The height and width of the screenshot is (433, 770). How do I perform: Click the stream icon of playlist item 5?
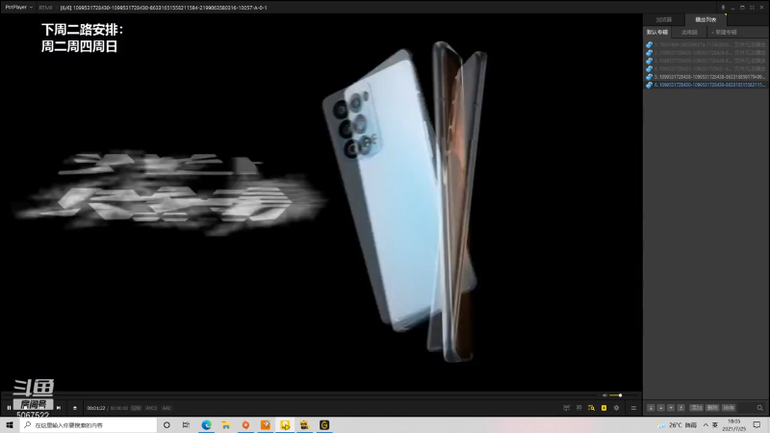pyautogui.click(x=649, y=77)
